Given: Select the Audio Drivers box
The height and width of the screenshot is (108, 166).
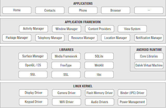Looking at the screenshot, I should coord(100,102).
